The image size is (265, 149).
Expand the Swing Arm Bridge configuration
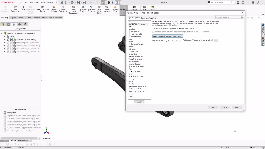(x=5, y=49)
